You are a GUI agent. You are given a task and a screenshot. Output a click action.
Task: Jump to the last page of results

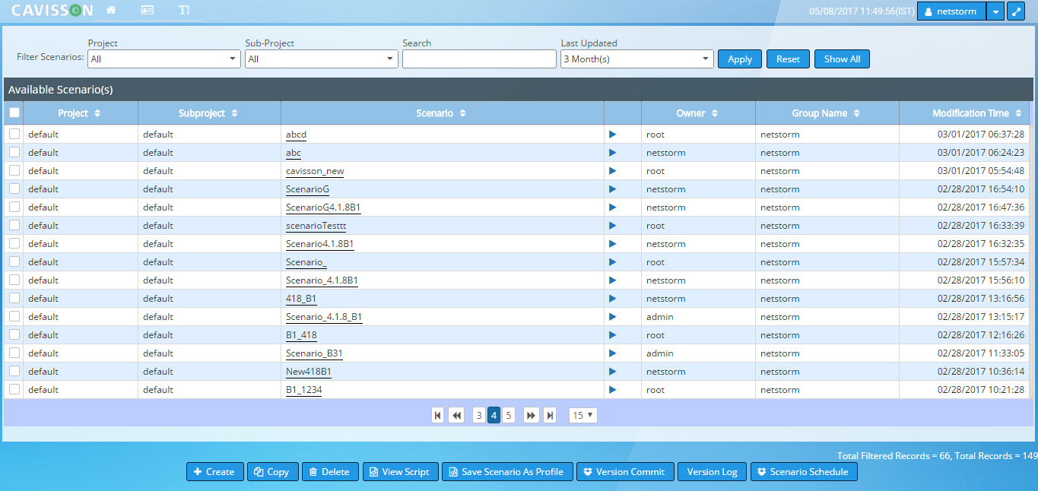550,415
